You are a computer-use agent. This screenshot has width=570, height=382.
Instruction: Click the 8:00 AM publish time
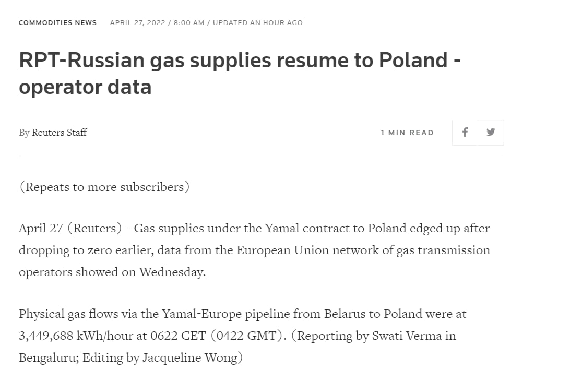click(189, 23)
